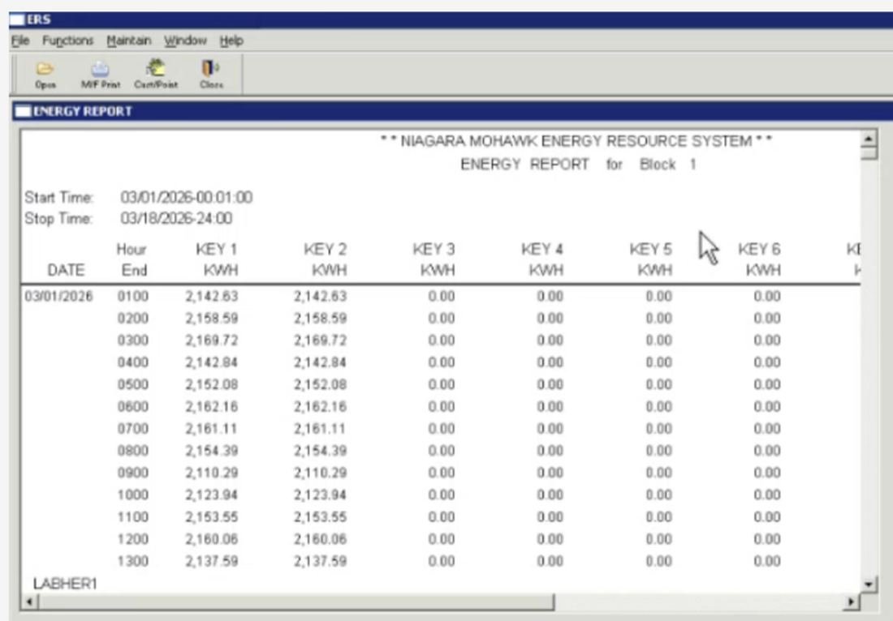Image resolution: width=893 pixels, height=621 pixels.
Task: Click hour 0400 in Hour End column
Action: [x=132, y=363]
